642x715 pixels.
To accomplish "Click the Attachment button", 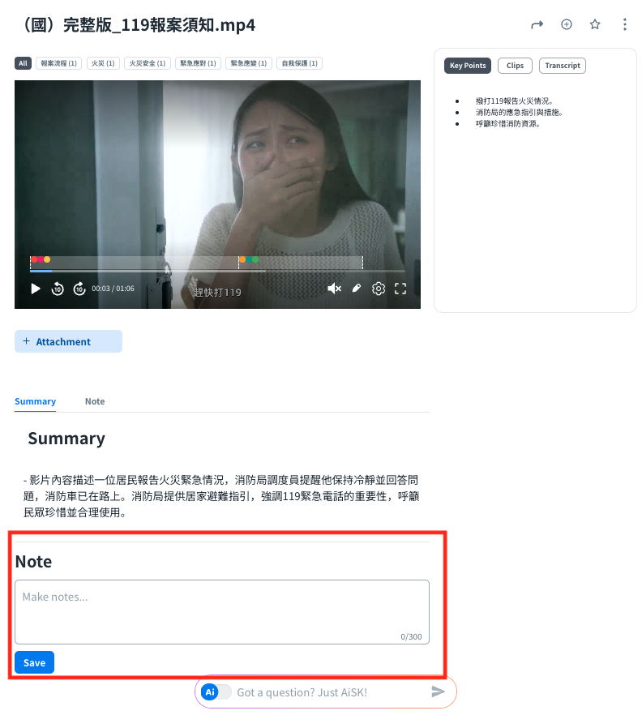I will point(68,341).
